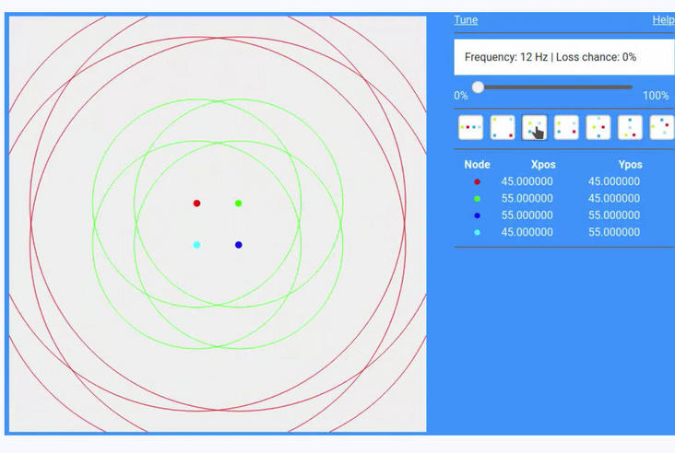Click the dark blue node marker in the table
Image resolution: width=675 pixels, height=453 pixels.
tap(477, 215)
